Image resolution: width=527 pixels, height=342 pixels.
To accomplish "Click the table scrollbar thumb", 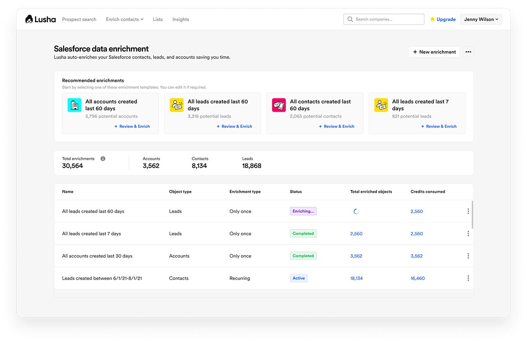I will [472, 215].
